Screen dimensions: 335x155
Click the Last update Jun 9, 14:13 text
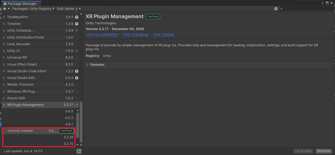pyautogui.click(x=23, y=151)
